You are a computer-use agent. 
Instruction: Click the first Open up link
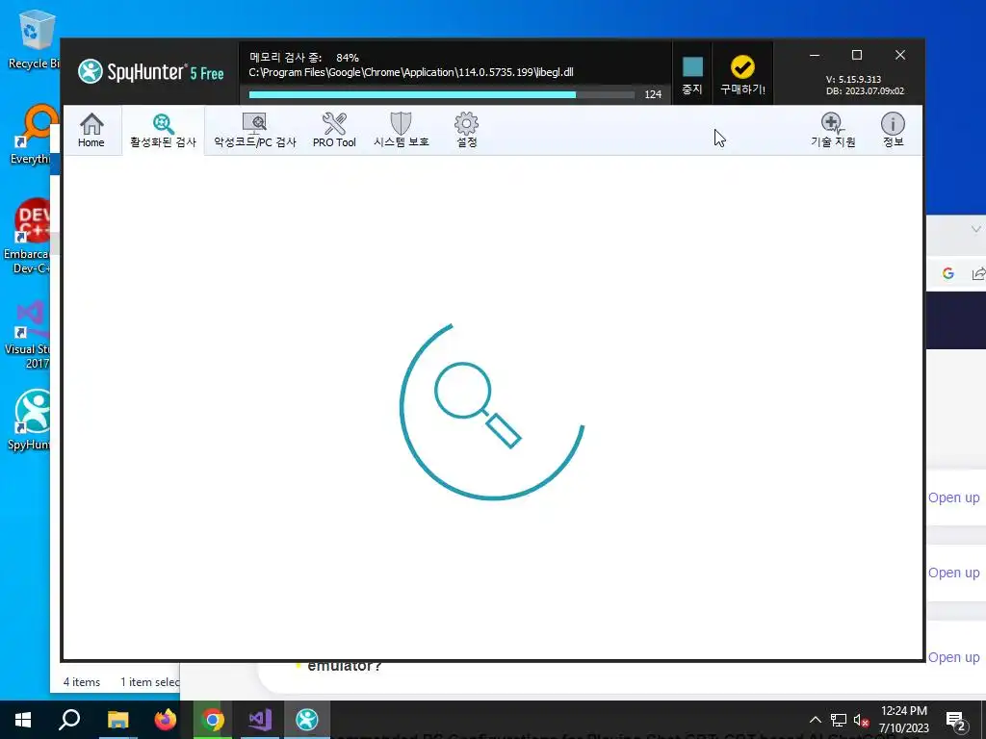(x=954, y=497)
